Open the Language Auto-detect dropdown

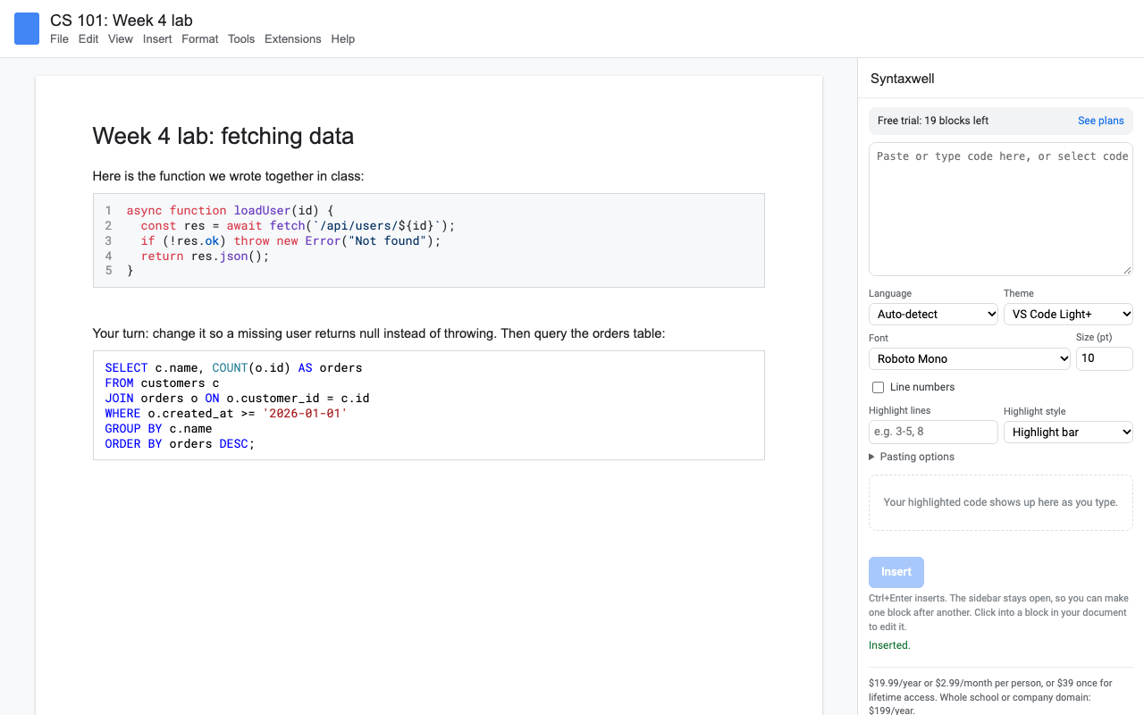tap(933, 314)
